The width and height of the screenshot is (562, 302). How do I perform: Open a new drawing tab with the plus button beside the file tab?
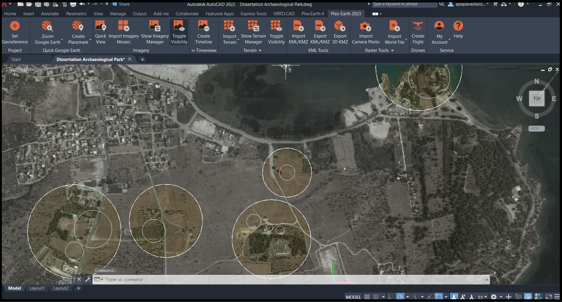[x=142, y=60]
